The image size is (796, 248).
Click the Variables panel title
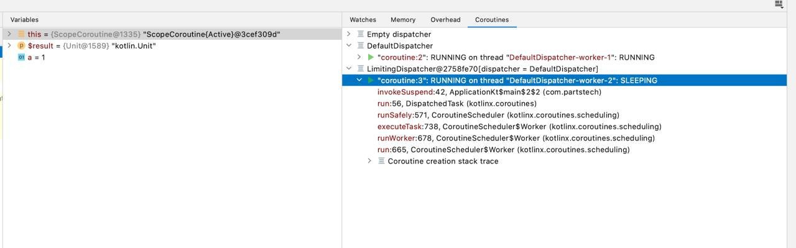(24, 20)
